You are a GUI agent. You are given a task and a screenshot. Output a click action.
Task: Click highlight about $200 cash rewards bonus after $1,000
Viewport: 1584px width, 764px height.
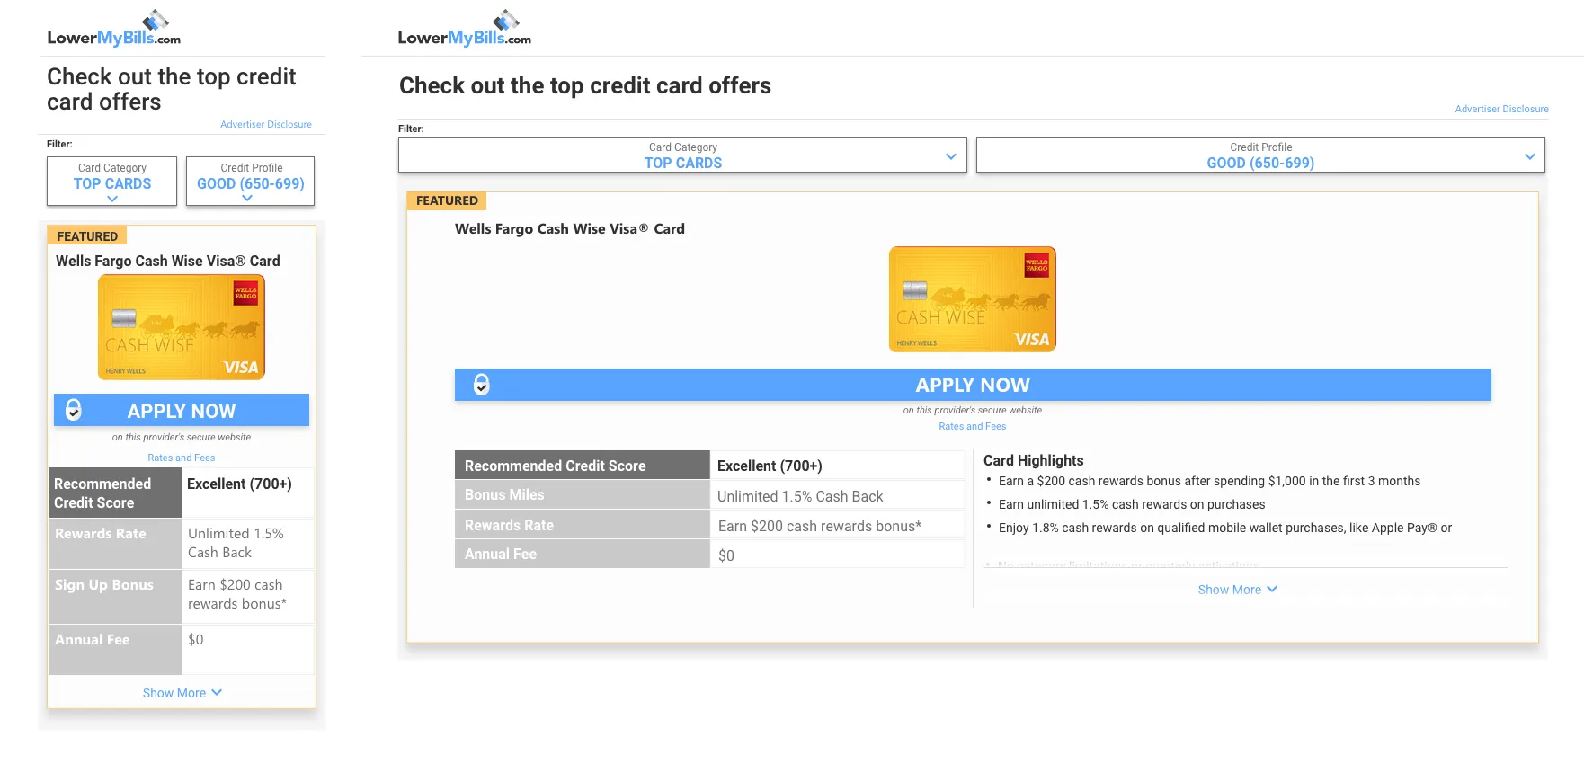click(x=1209, y=481)
